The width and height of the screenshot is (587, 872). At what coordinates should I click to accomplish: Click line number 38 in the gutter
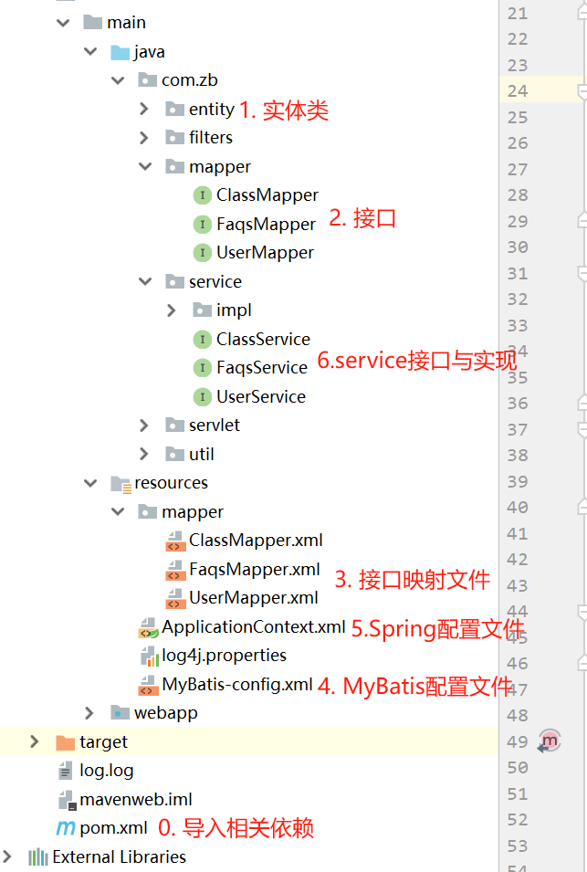click(518, 455)
